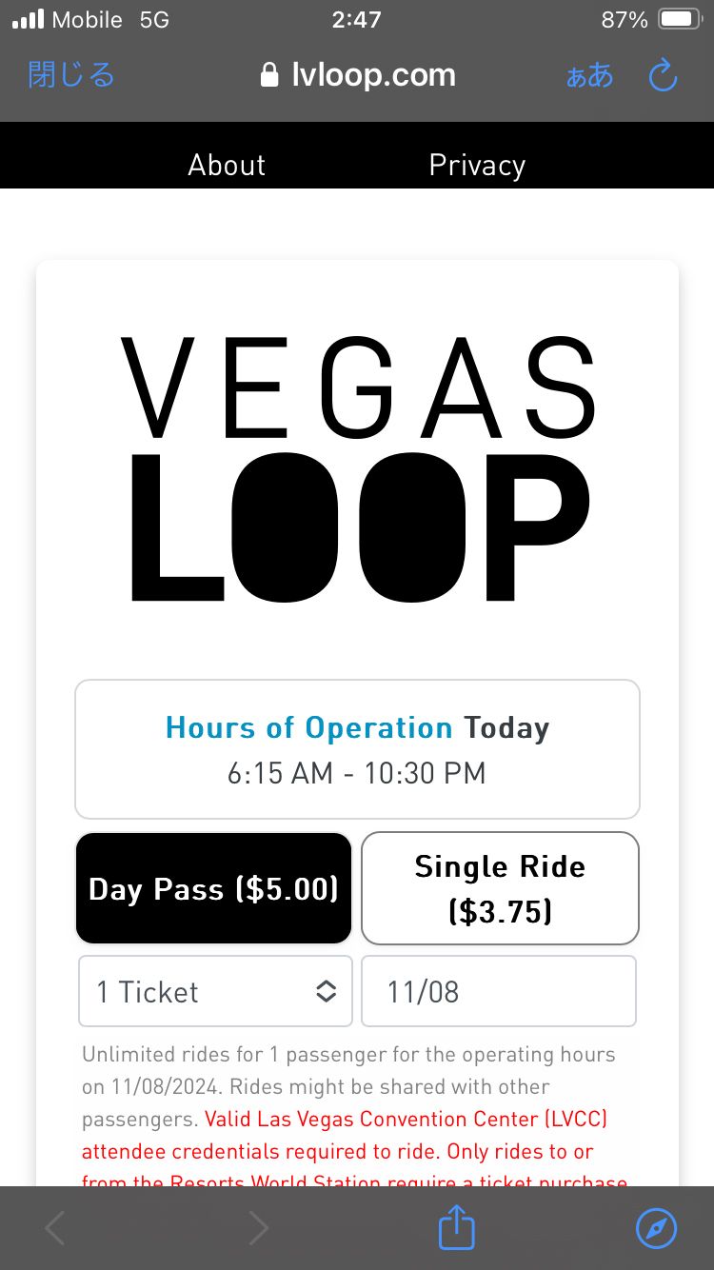The width and height of the screenshot is (714, 1270).
Task: Click the ticket dropdown up-down arrows
Action: click(x=326, y=991)
